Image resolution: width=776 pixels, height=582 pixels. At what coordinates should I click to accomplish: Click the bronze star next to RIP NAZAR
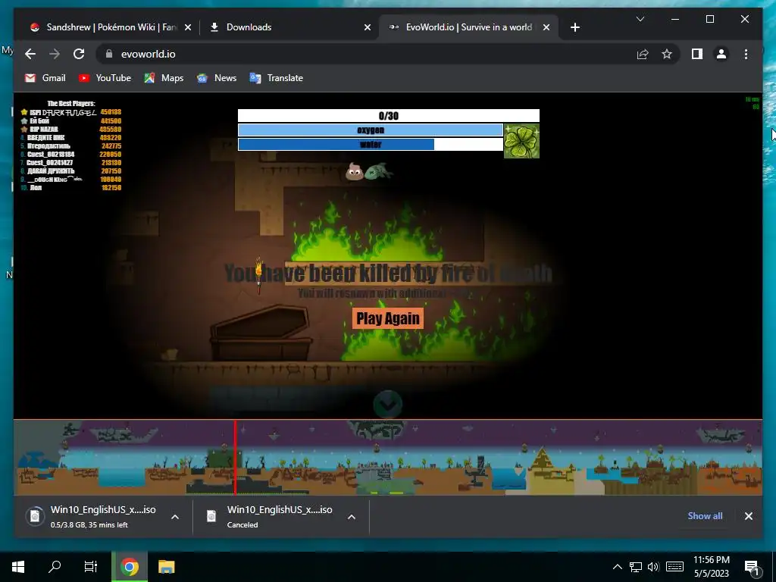23,129
